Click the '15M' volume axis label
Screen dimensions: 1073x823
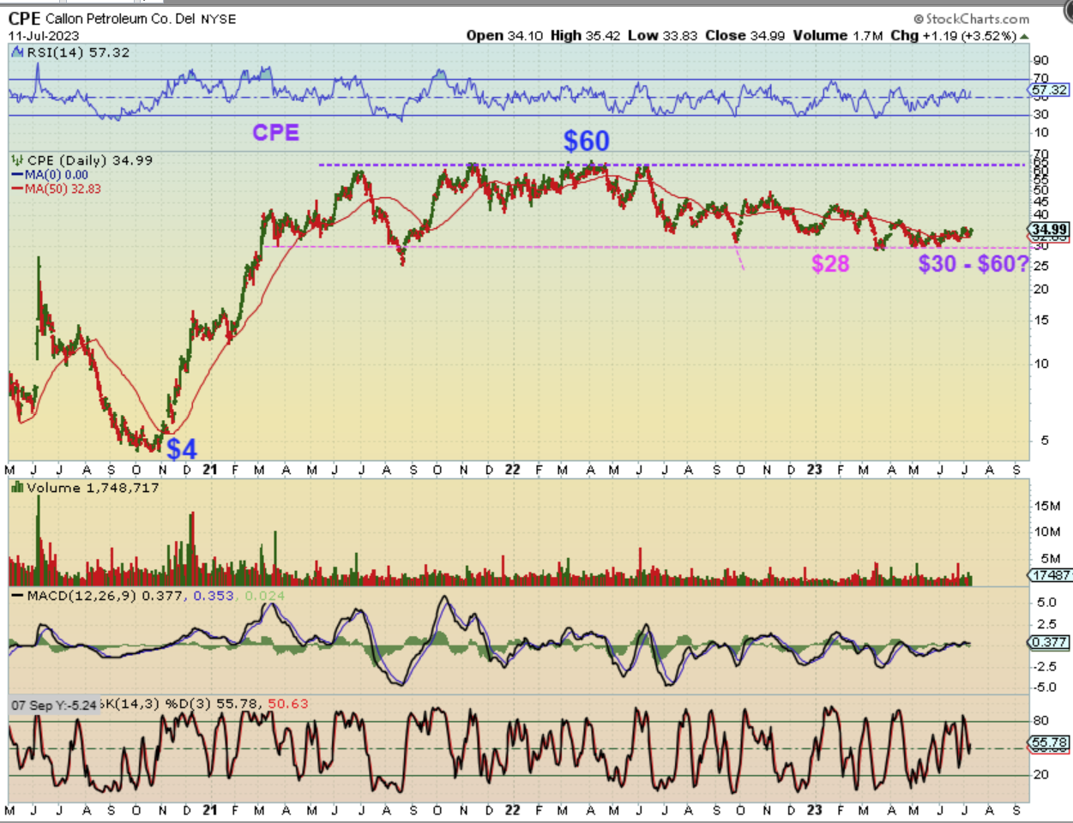tap(1047, 506)
